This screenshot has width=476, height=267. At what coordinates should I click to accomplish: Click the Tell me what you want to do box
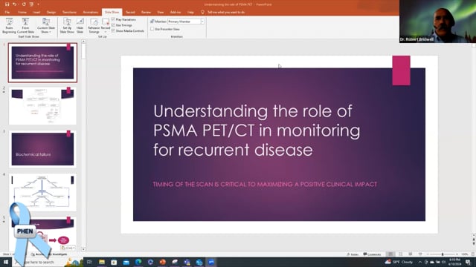[226, 12]
